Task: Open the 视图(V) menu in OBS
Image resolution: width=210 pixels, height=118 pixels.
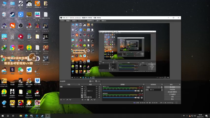Action: coord(74,21)
